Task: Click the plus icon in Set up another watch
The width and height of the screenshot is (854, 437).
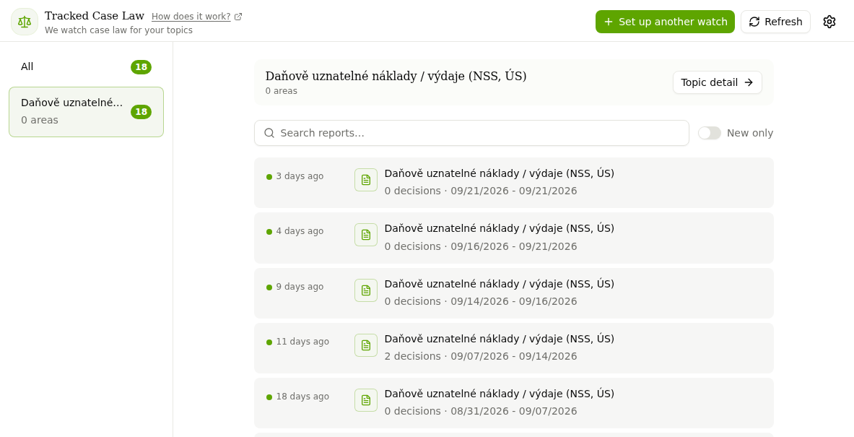Action: (x=609, y=22)
